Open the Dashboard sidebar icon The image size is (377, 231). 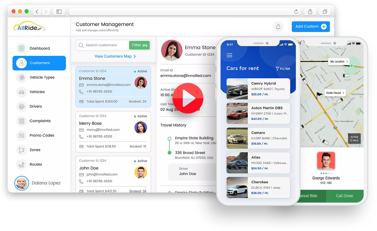(21, 48)
